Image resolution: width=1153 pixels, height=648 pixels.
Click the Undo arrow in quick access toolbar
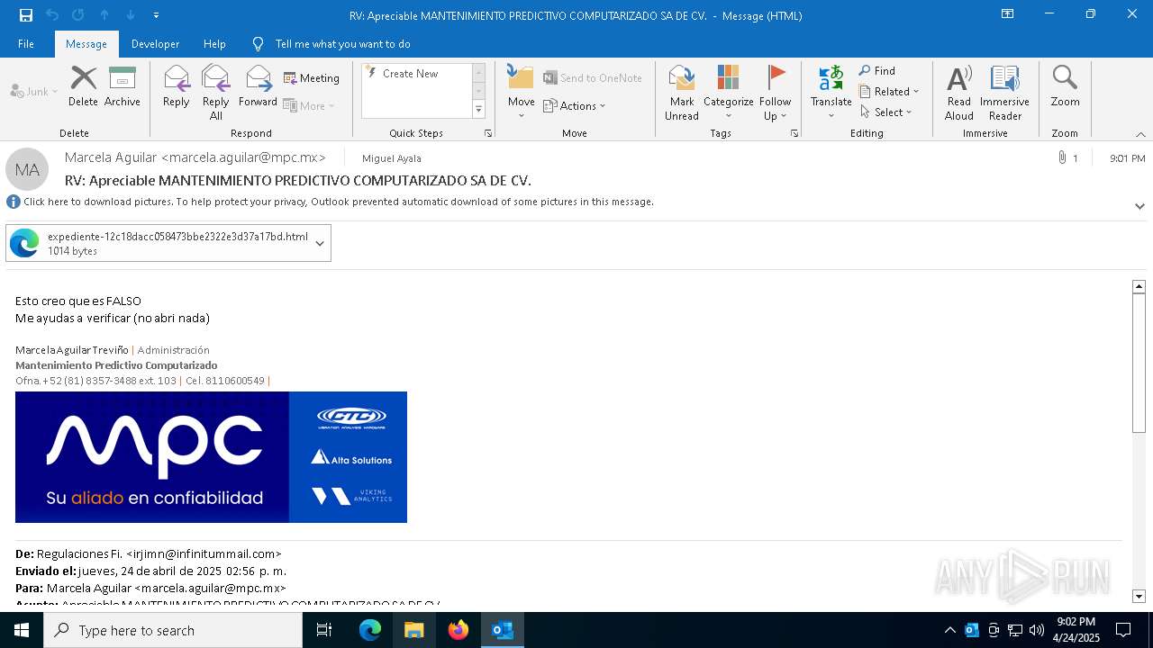coord(52,15)
